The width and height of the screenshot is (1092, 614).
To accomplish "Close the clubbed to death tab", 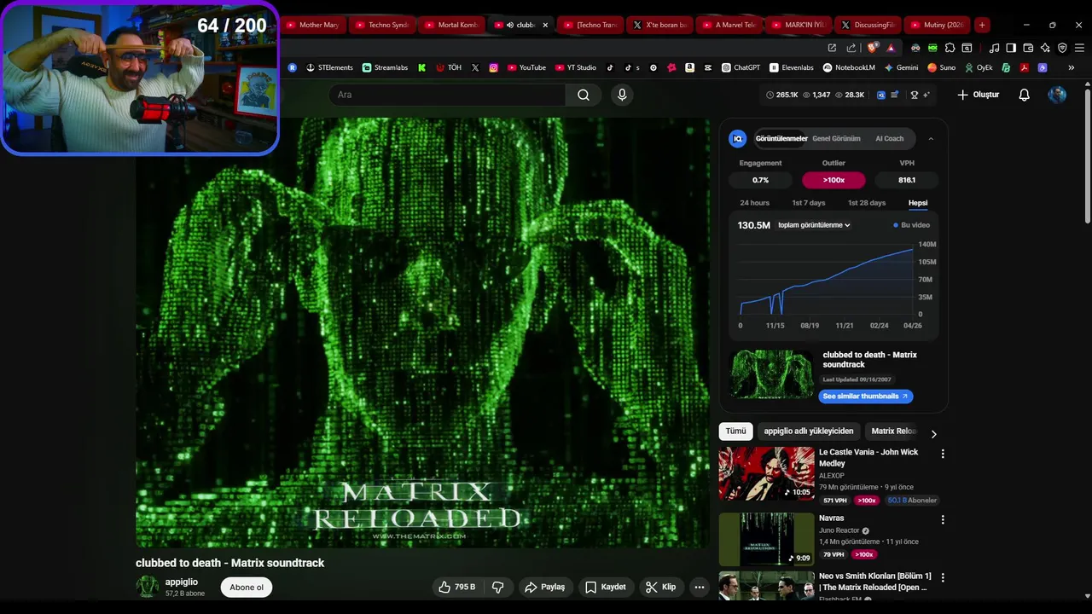I will tap(545, 25).
